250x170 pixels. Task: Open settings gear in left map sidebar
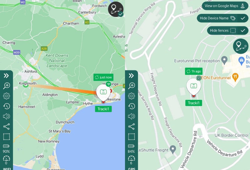tap(6, 96)
